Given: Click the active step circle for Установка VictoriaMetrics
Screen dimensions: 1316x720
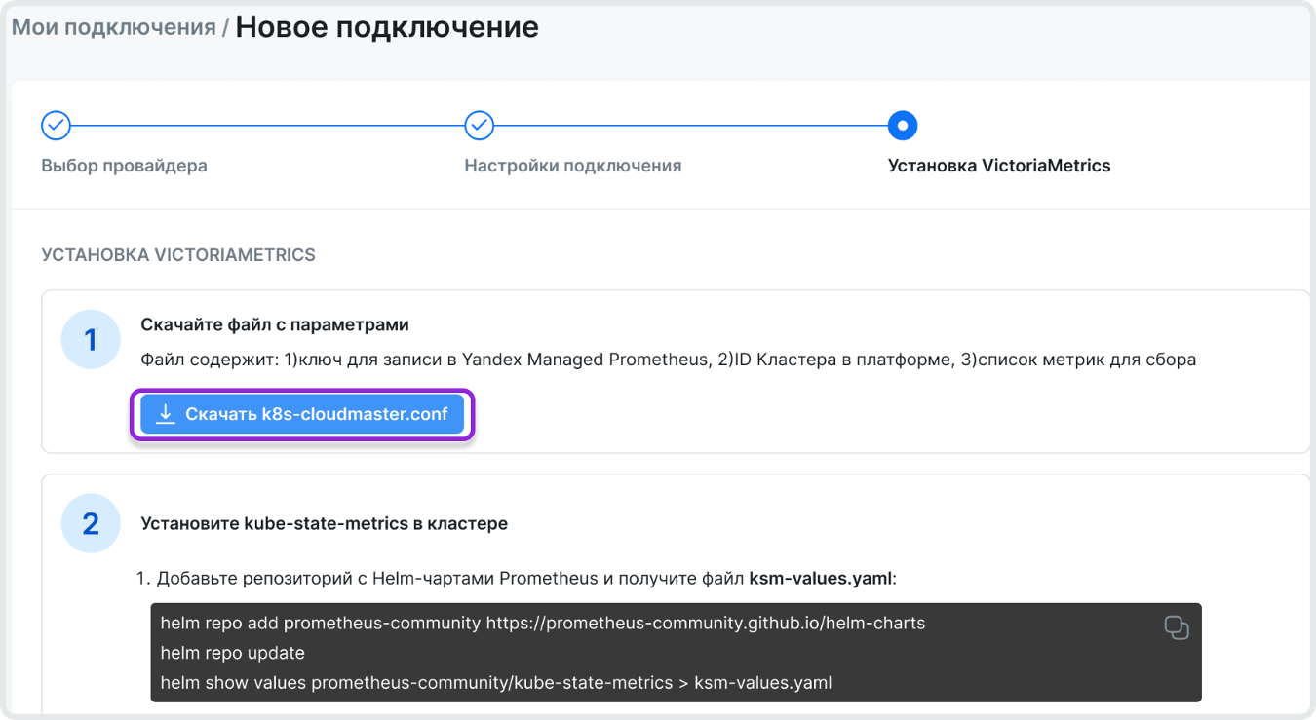Looking at the screenshot, I should click(x=902, y=126).
